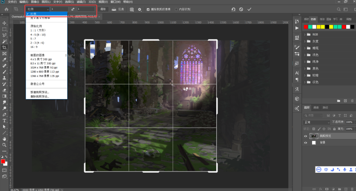
Task: Select the Lasso tool
Action: (4, 36)
